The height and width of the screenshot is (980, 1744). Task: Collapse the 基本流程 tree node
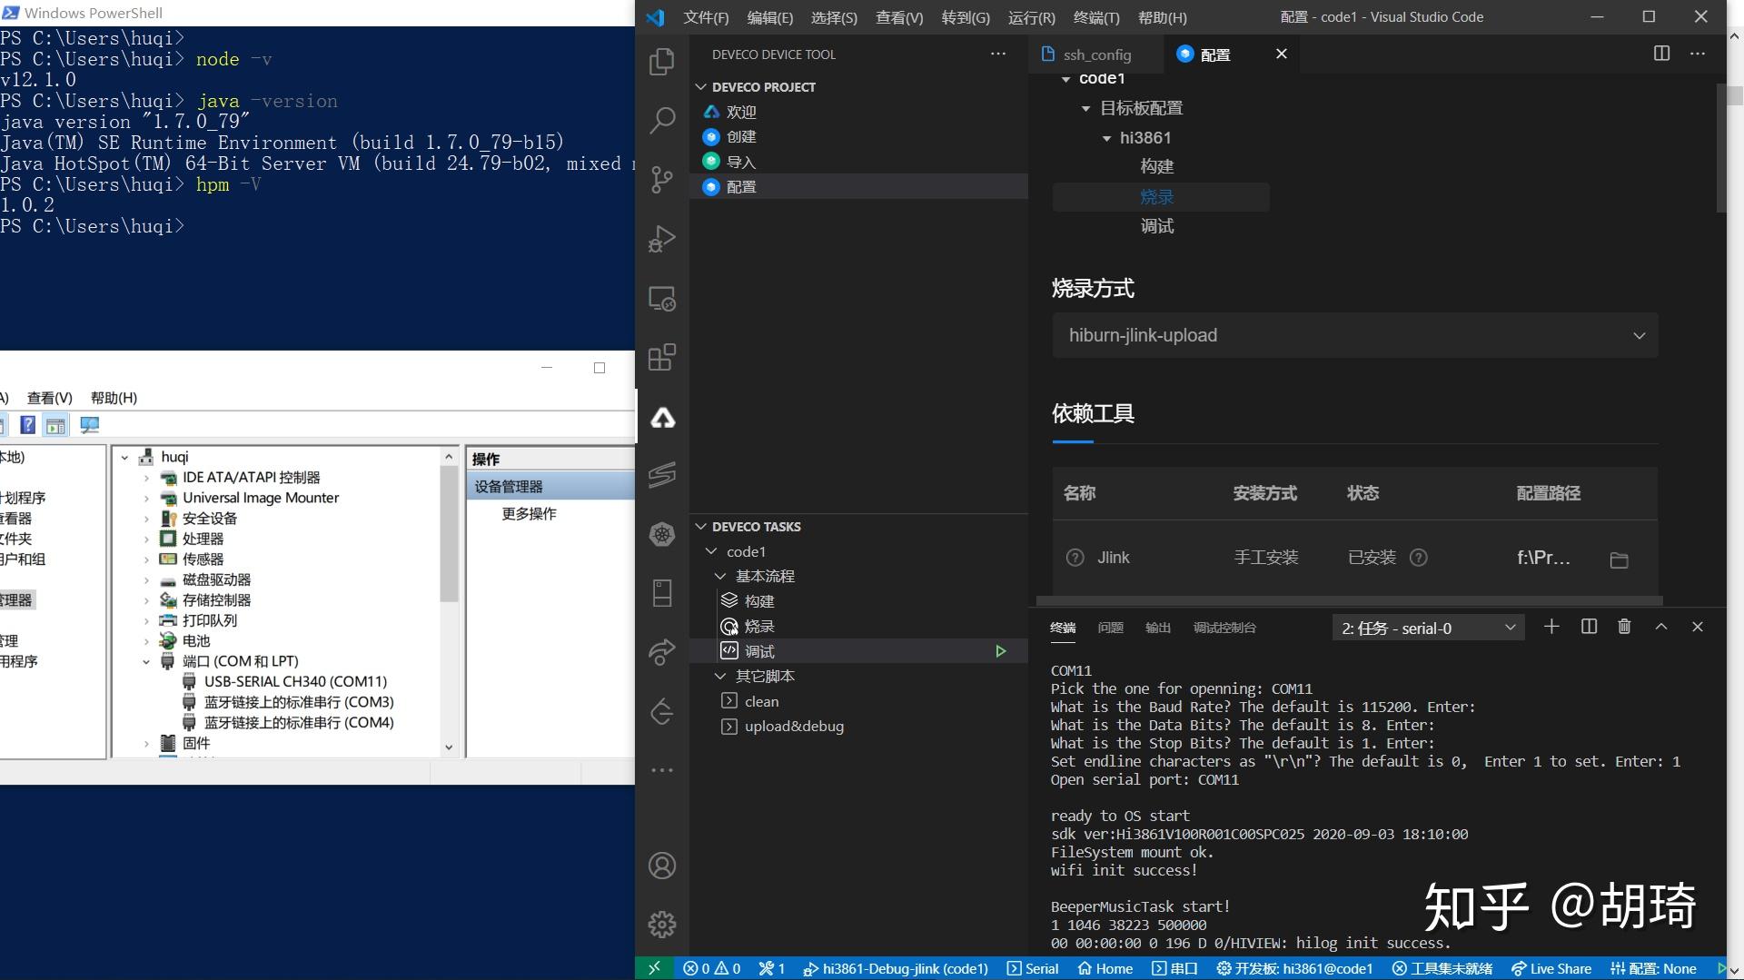tap(720, 576)
